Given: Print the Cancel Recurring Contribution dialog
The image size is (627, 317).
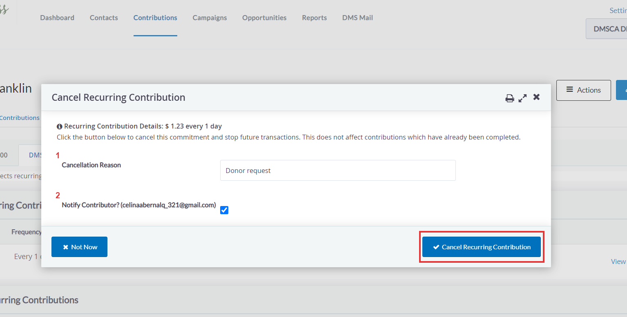Looking at the screenshot, I should point(510,98).
